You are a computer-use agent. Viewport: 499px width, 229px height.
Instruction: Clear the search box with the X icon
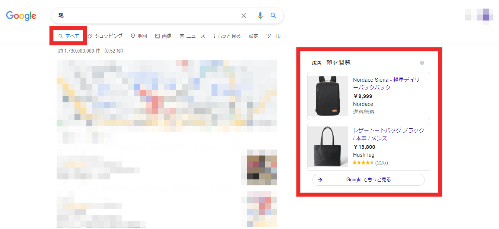pyautogui.click(x=244, y=16)
